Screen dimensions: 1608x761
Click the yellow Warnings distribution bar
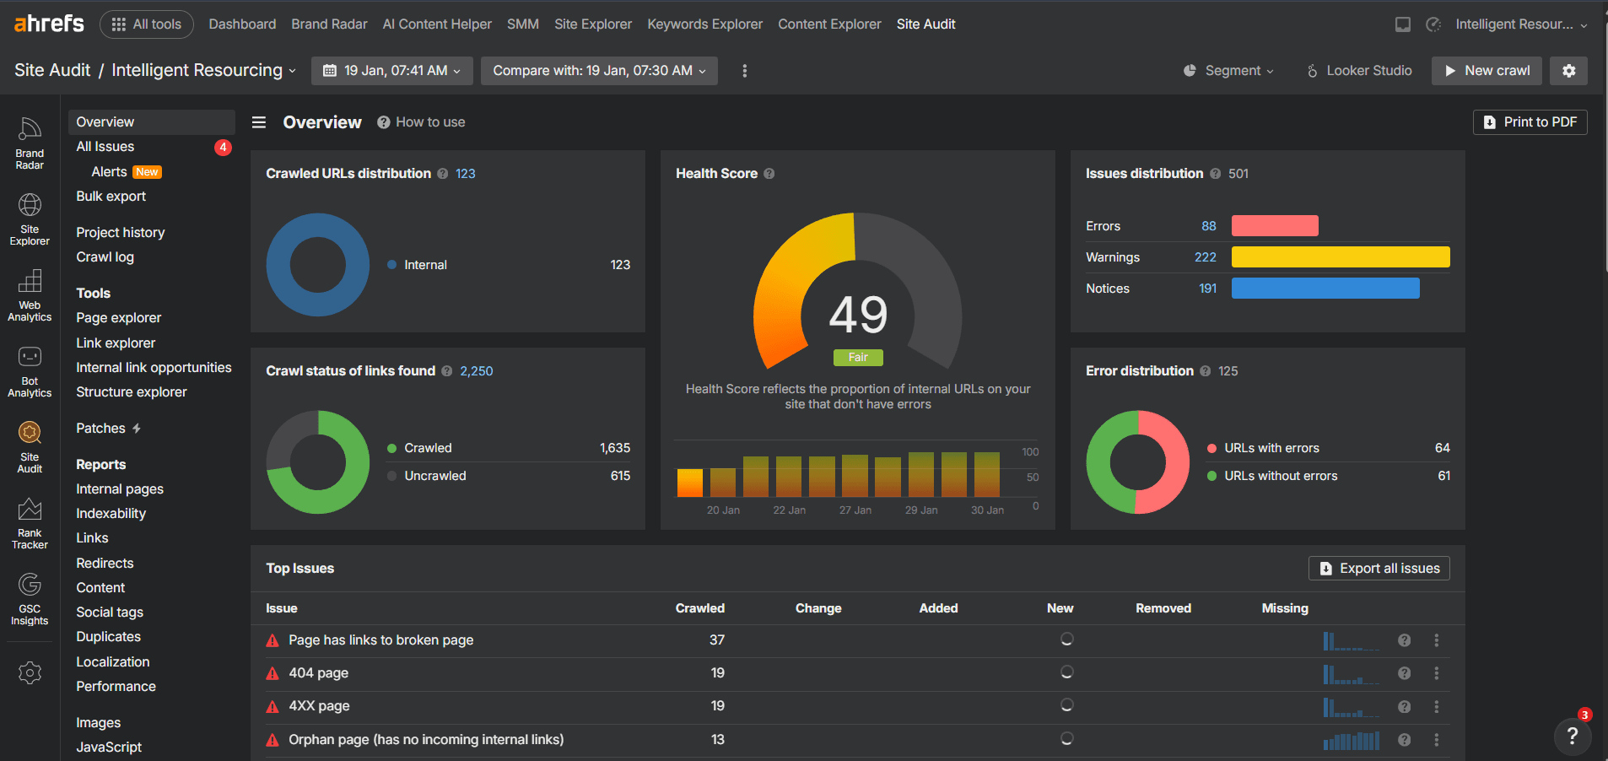[1340, 256]
